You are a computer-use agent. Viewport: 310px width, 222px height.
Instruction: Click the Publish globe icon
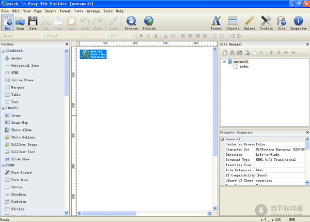pyautogui.click(x=149, y=23)
